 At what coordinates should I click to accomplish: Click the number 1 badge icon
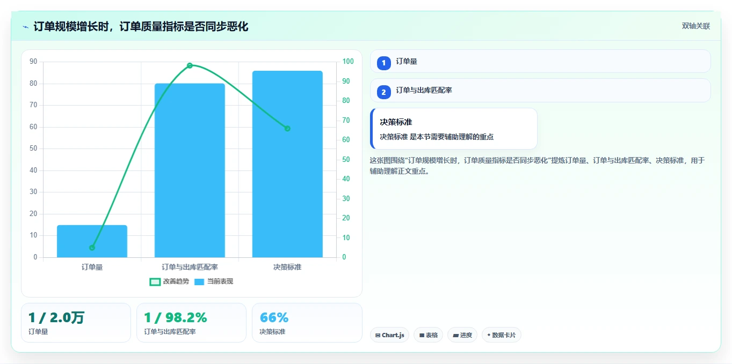click(383, 63)
